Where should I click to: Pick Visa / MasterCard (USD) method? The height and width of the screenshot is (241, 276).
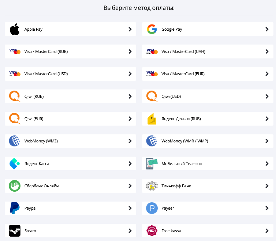pos(46,74)
